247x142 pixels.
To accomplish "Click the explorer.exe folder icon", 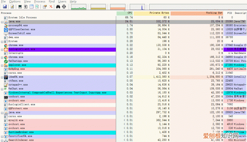I will tap(6, 65).
